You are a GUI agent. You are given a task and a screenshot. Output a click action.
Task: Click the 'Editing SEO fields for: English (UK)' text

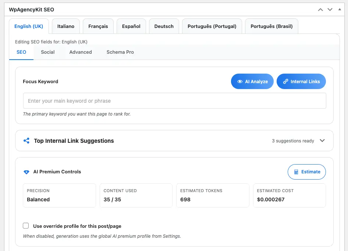[x=51, y=42]
